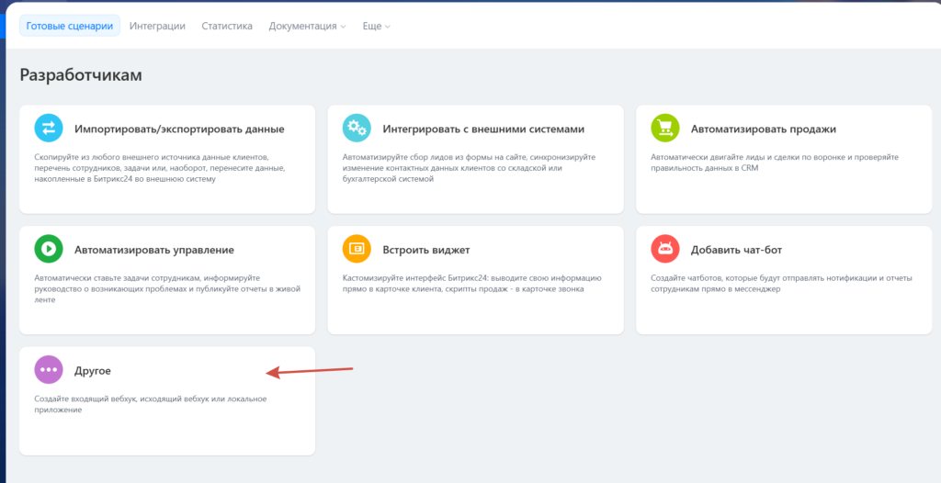Screen dimensions: 941x483
Task: Click the red chat-bot robot icon
Action: (x=664, y=249)
